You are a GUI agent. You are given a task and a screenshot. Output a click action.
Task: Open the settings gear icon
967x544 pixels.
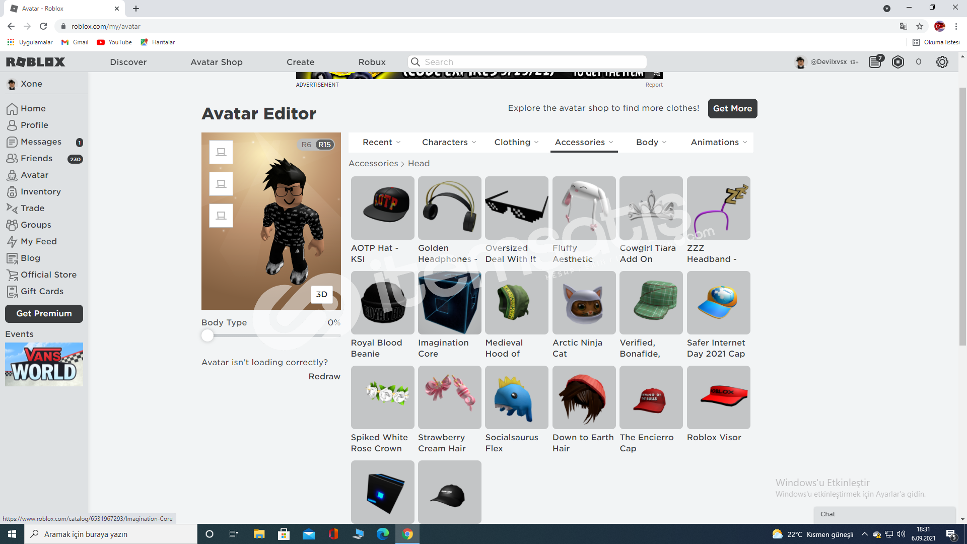pyautogui.click(x=942, y=62)
